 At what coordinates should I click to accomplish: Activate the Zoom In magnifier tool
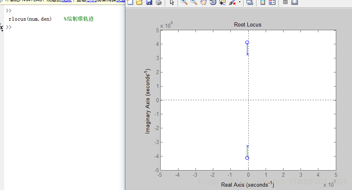184,2
